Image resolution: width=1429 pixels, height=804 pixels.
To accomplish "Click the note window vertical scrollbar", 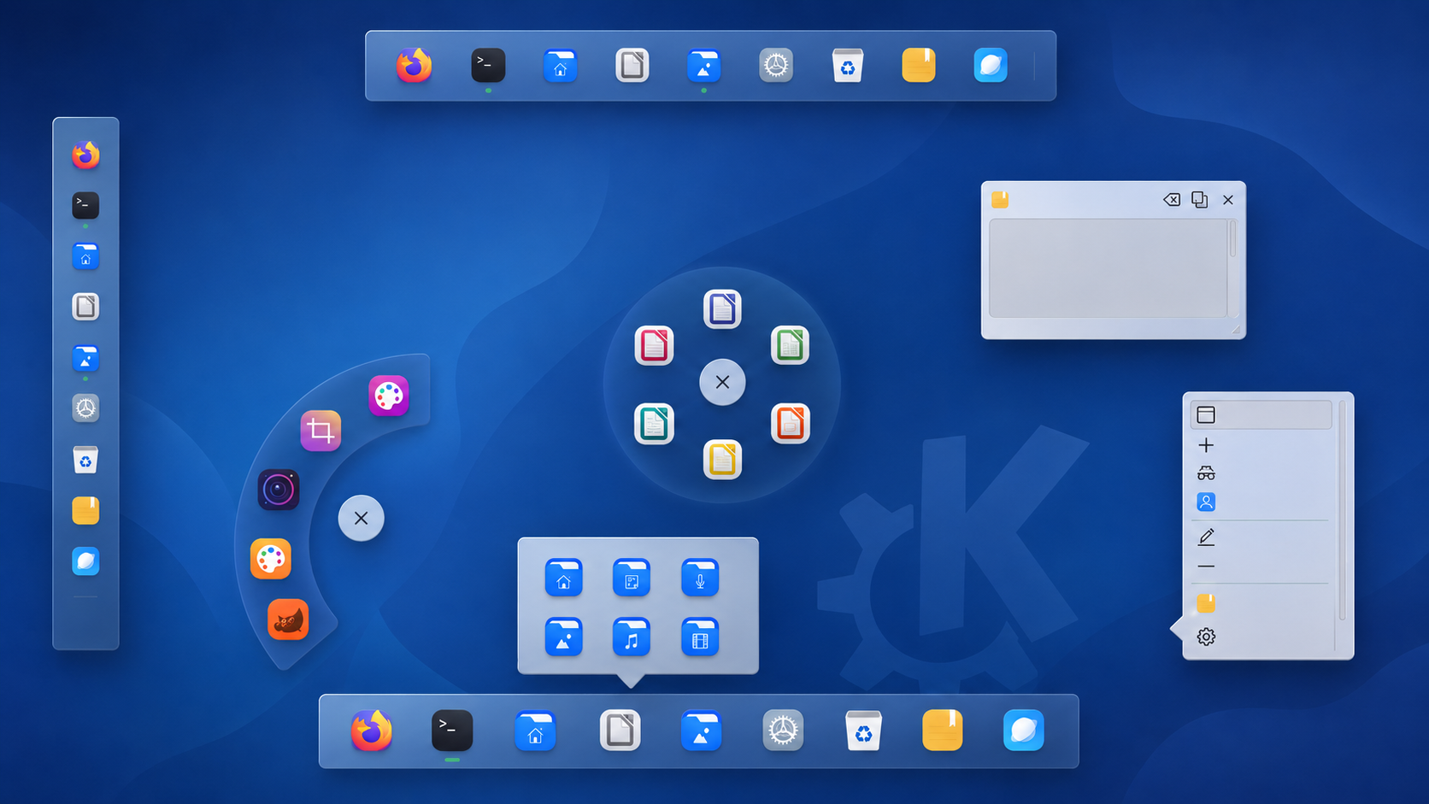I will click(1232, 239).
